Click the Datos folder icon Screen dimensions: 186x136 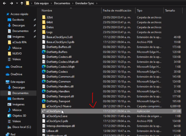tap(44, 27)
